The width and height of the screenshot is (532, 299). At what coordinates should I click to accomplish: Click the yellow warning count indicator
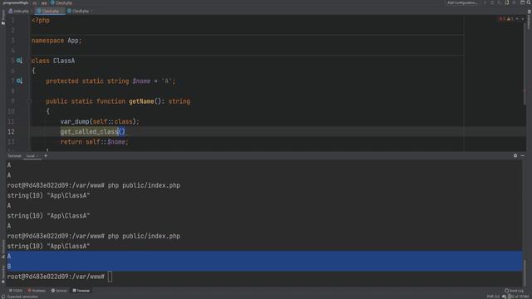[x=510, y=19]
